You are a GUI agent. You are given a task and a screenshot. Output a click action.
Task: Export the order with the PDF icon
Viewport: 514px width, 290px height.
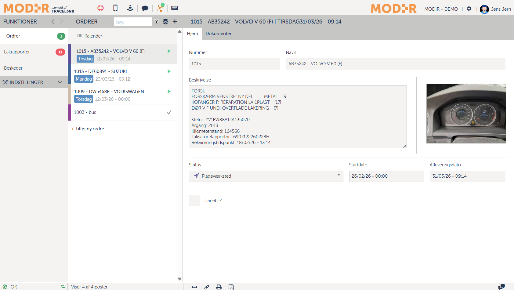tap(231, 287)
